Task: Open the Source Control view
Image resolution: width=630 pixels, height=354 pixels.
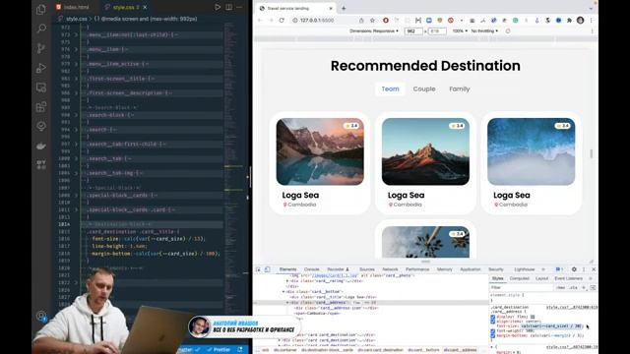Action: (x=41, y=48)
